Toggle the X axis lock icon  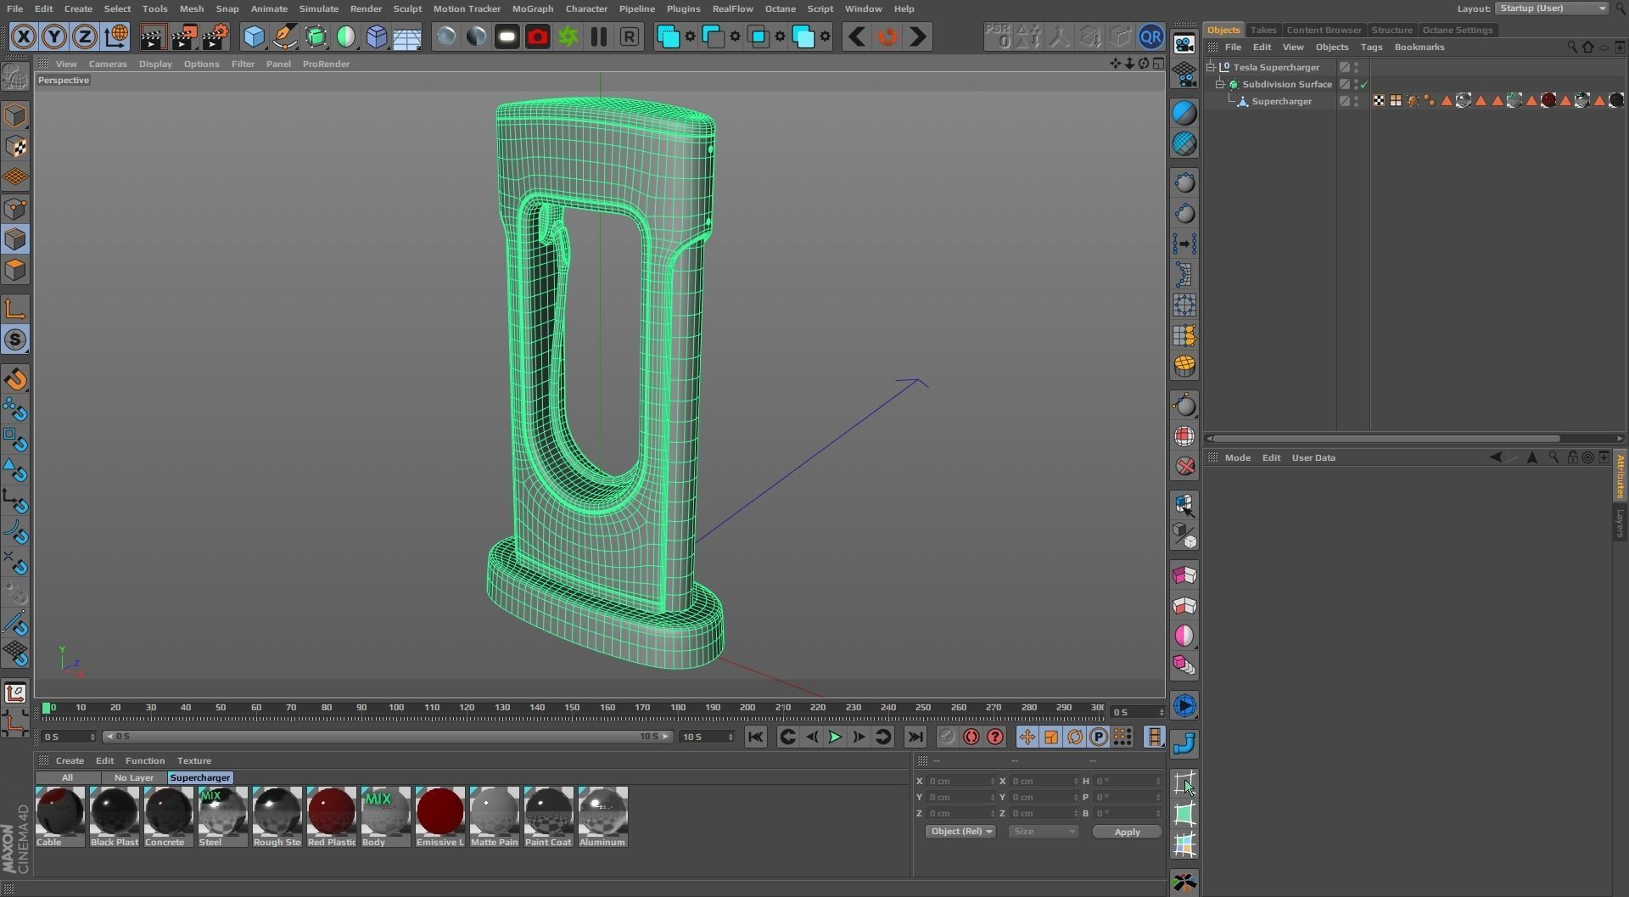coord(24,36)
